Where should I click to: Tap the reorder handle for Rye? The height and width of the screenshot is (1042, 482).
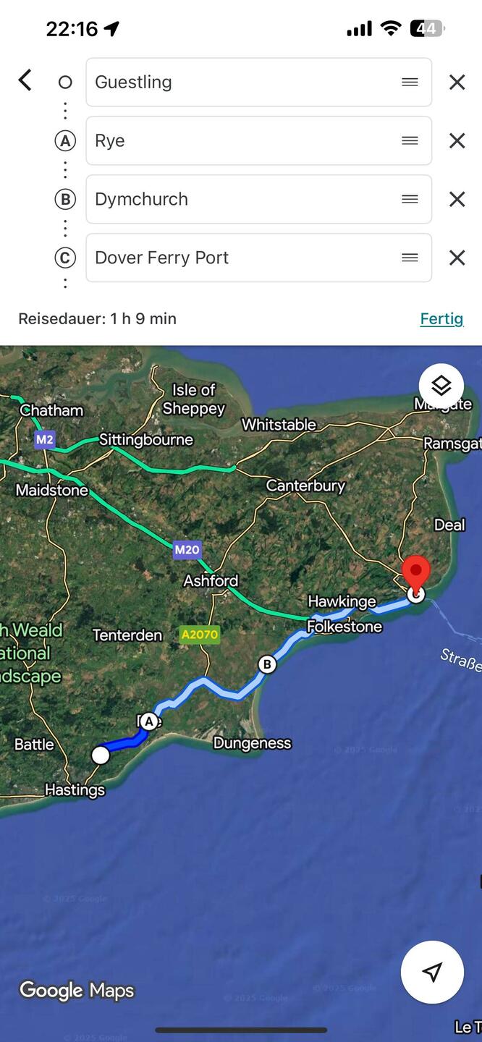coord(410,140)
